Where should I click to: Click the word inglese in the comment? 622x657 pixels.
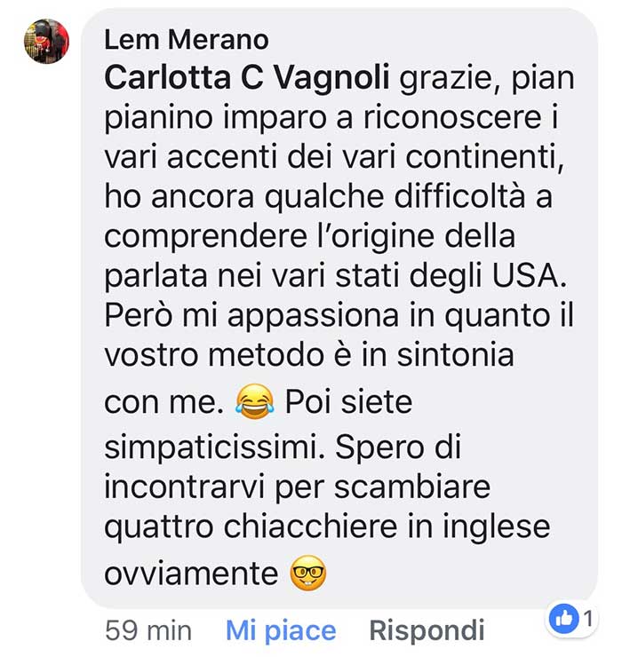tap(497, 528)
